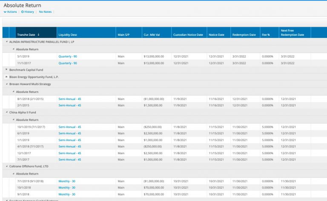Click the History clock icon
Viewport: 327px width, 201px height.
(23, 12)
